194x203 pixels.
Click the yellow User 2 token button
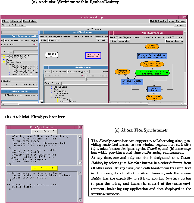(x=44, y=168)
